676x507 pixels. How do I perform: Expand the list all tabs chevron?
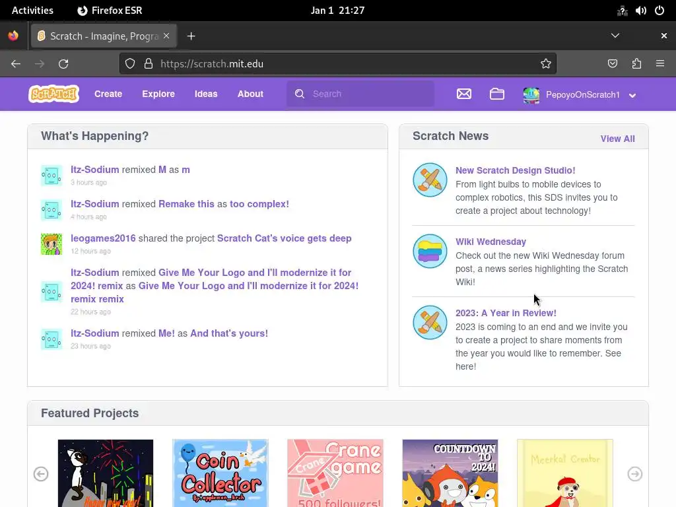[x=615, y=36]
